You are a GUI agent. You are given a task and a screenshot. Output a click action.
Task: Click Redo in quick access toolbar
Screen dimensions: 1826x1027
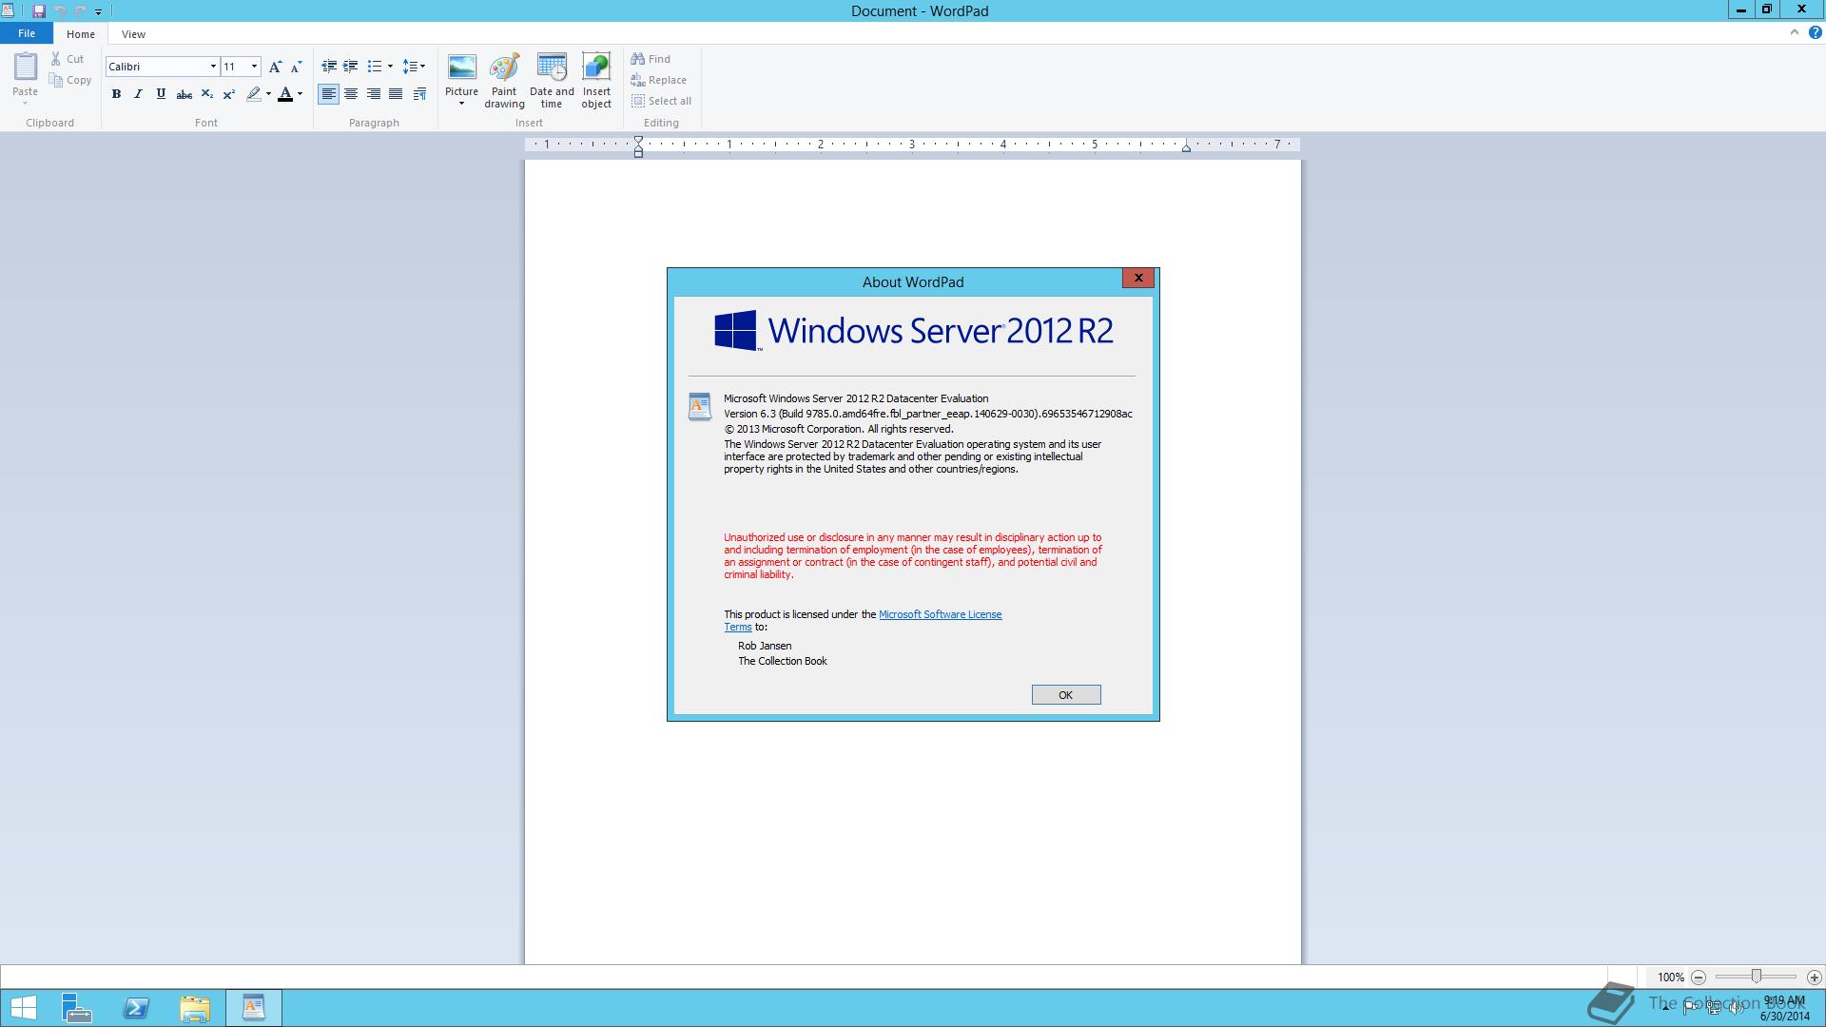[80, 11]
